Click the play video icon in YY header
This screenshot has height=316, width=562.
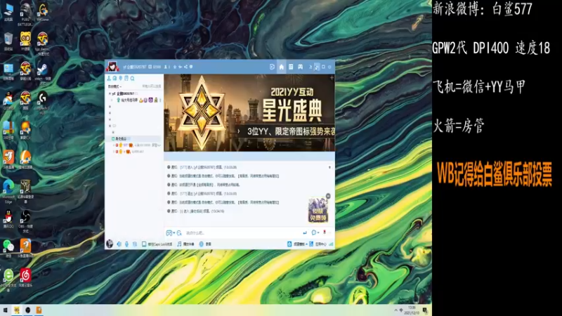pyautogui.click(x=272, y=67)
